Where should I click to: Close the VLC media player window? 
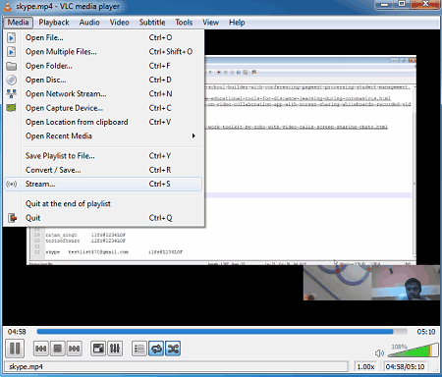pyautogui.click(x=425, y=5)
